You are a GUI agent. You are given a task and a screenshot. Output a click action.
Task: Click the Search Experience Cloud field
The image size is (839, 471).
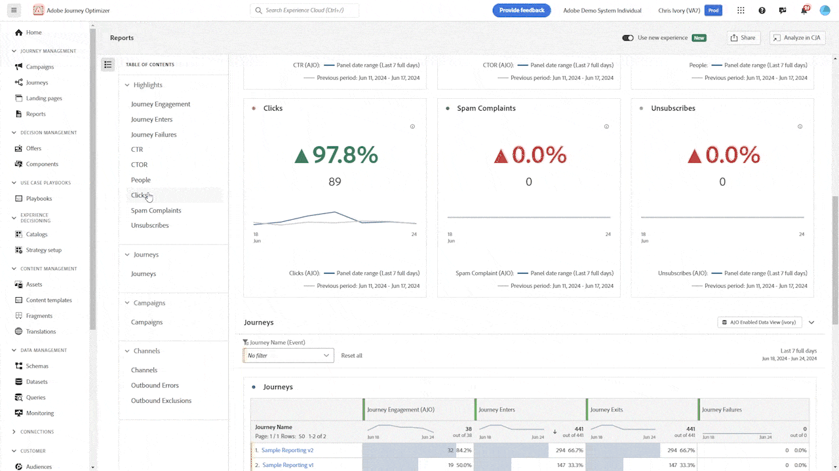305,10
